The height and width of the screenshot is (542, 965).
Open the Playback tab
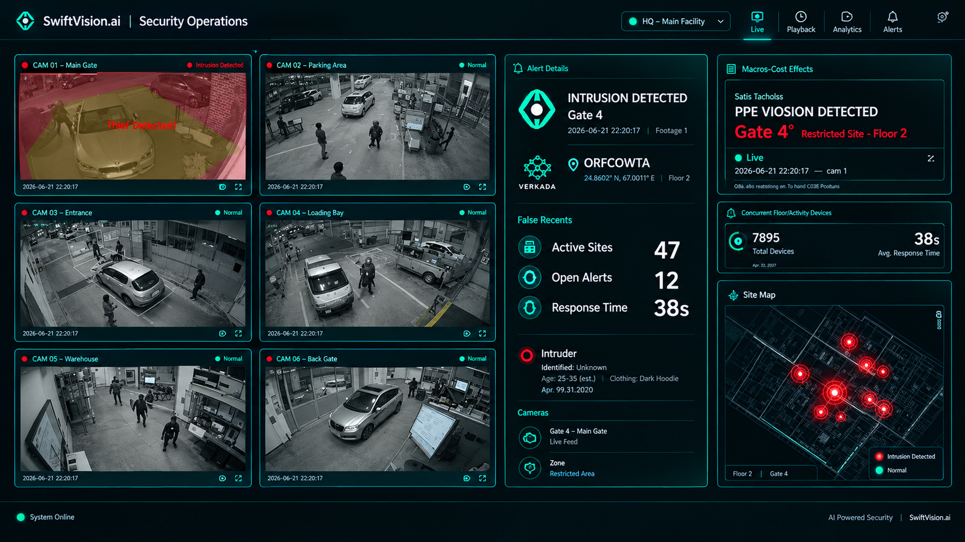801,22
